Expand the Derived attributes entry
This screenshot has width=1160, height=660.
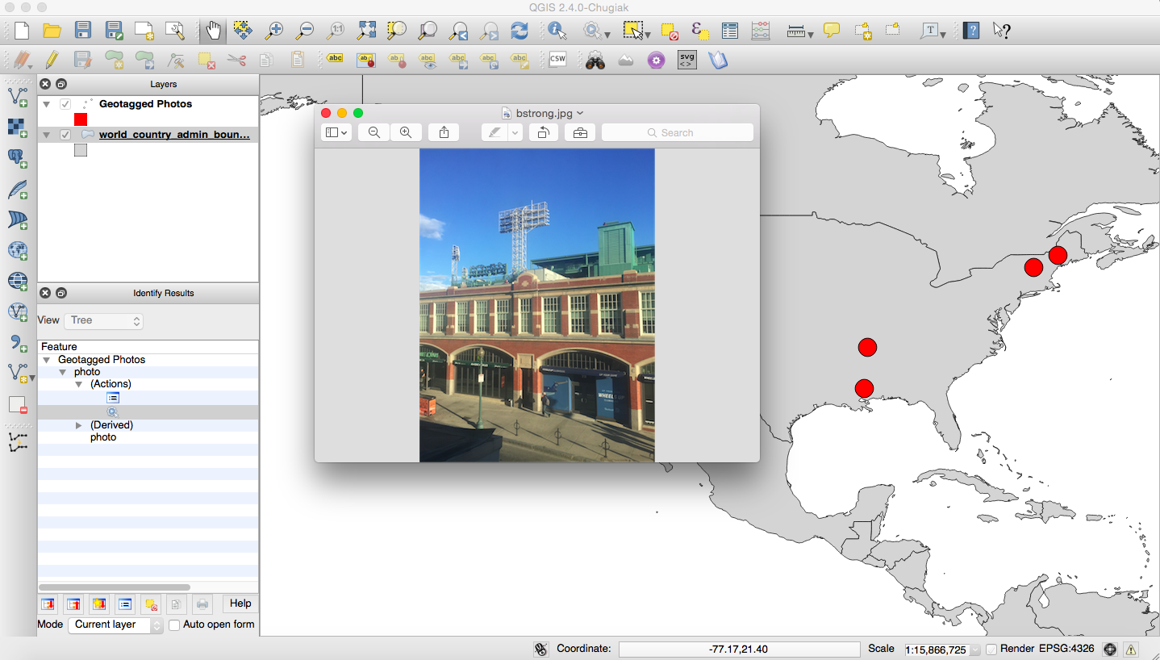click(79, 424)
